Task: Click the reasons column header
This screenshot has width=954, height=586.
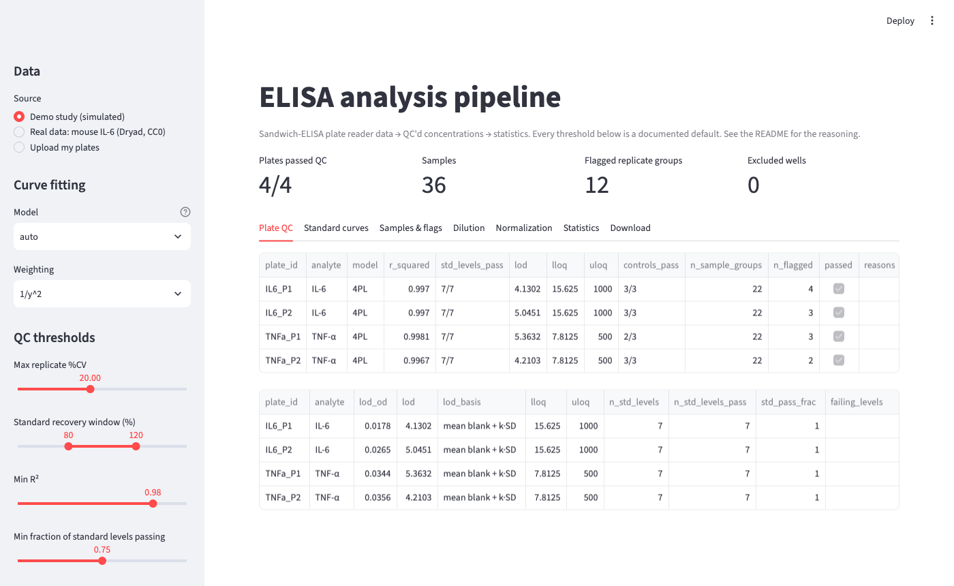Action: click(879, 265)
